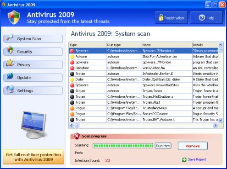The width and height of the screenshot is (227, 169).
Task: Open the Settings section
Action: coord(33,91)
